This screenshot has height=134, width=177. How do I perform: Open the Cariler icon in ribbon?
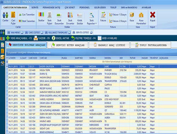coord(5,17)
